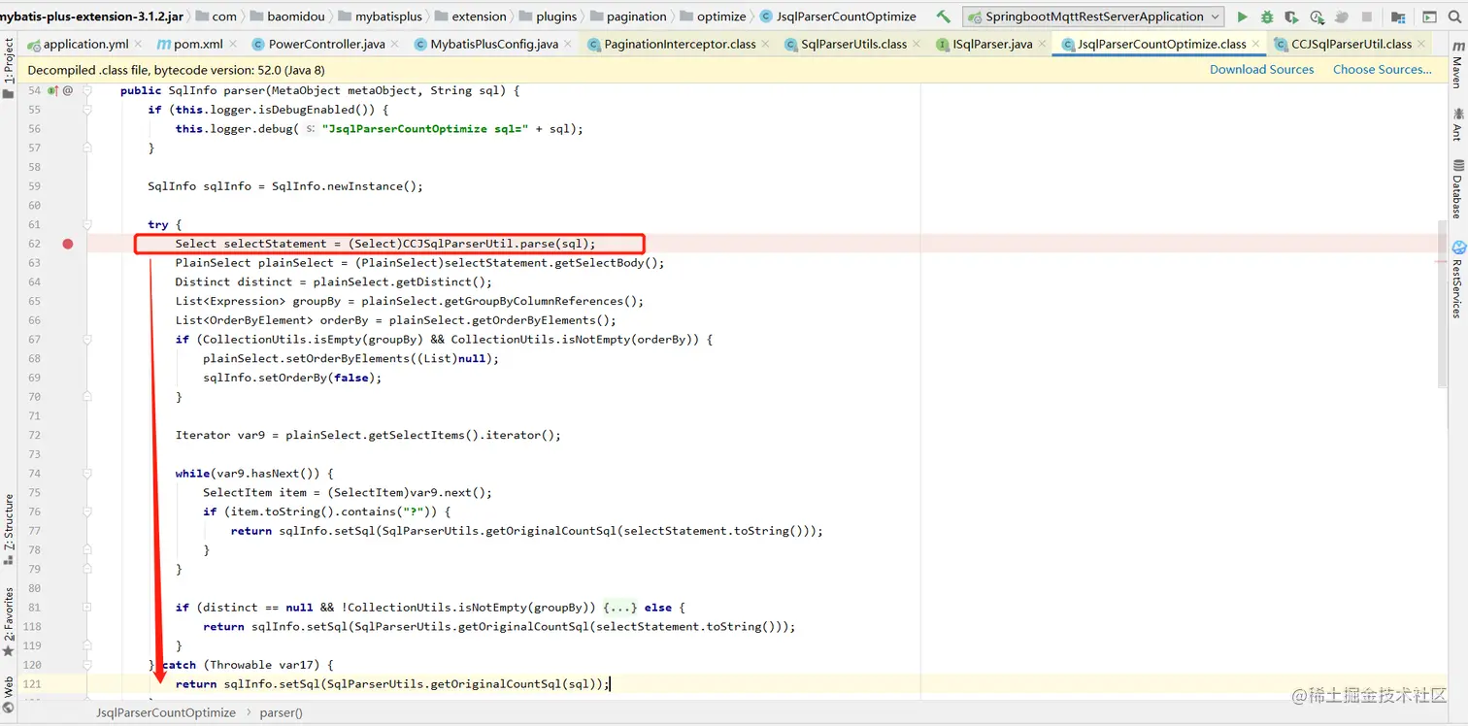Close the JsqlParserCountOptimize.class tab
Image resolution: width=1468 pixels, height=726 pixels.
click(x=1255, y=45)
